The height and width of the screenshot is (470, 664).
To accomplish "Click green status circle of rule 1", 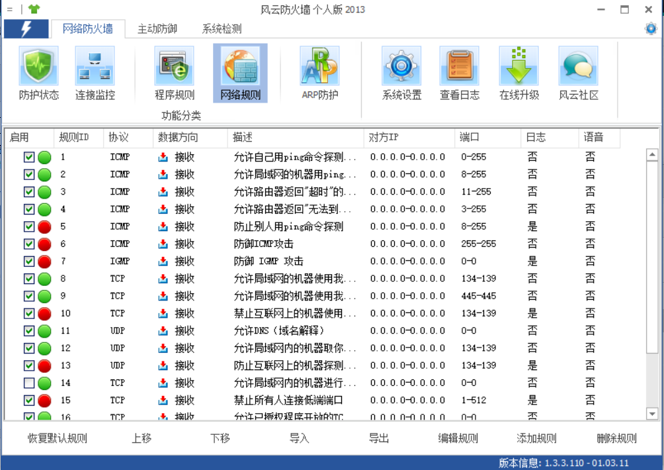I will tap(44, 158).
